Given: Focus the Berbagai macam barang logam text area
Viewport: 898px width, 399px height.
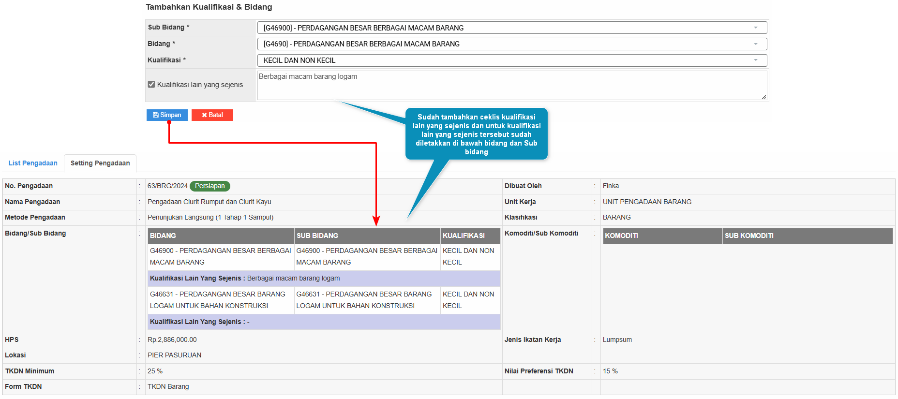Looking at the screenshot, I should point(511,86).
